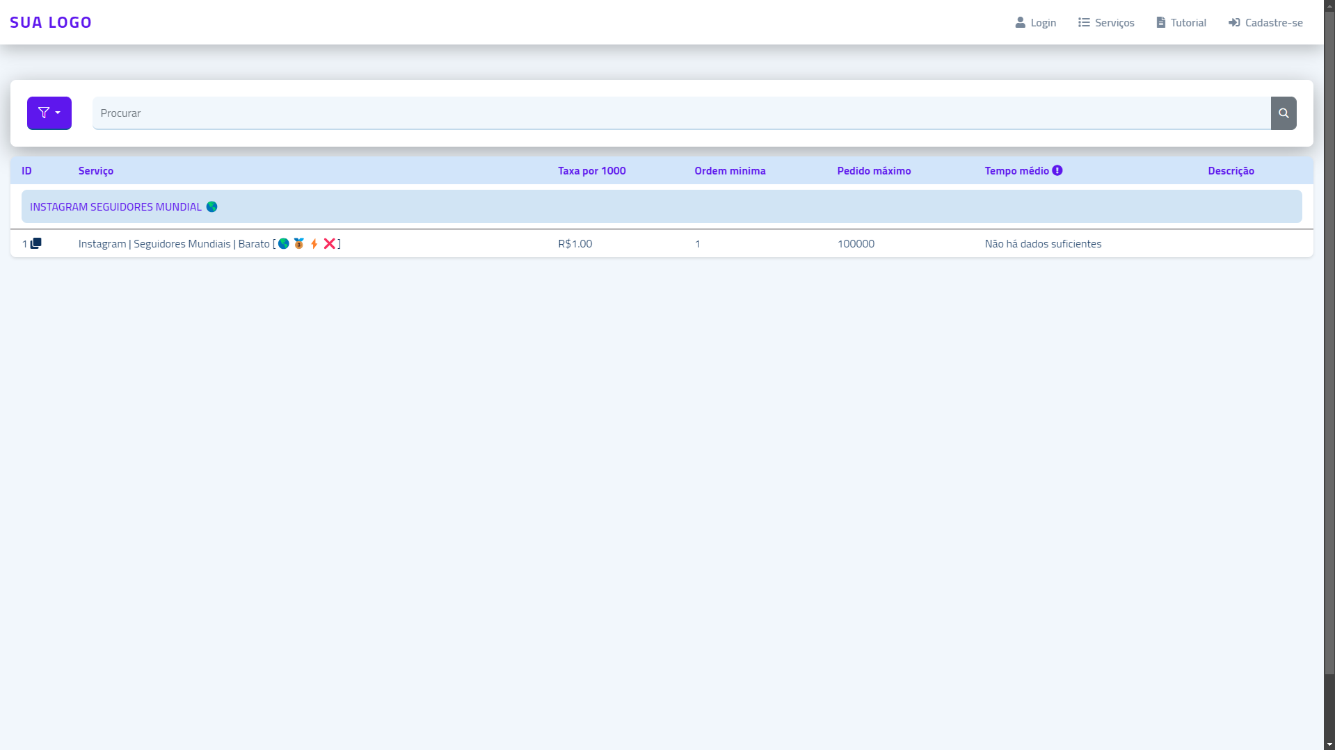This screenshot has height=750, width=1335.
Task: Click the Cadastre-se link
Action: [x=1274, y=22]
